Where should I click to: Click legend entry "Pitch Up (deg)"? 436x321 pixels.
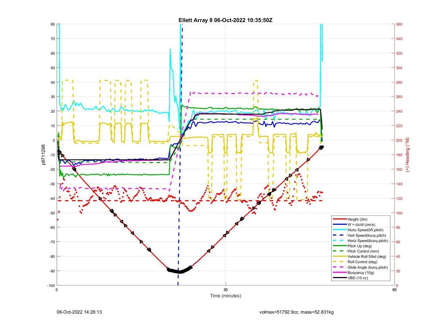pyautogui.click(x=360, y=246)
